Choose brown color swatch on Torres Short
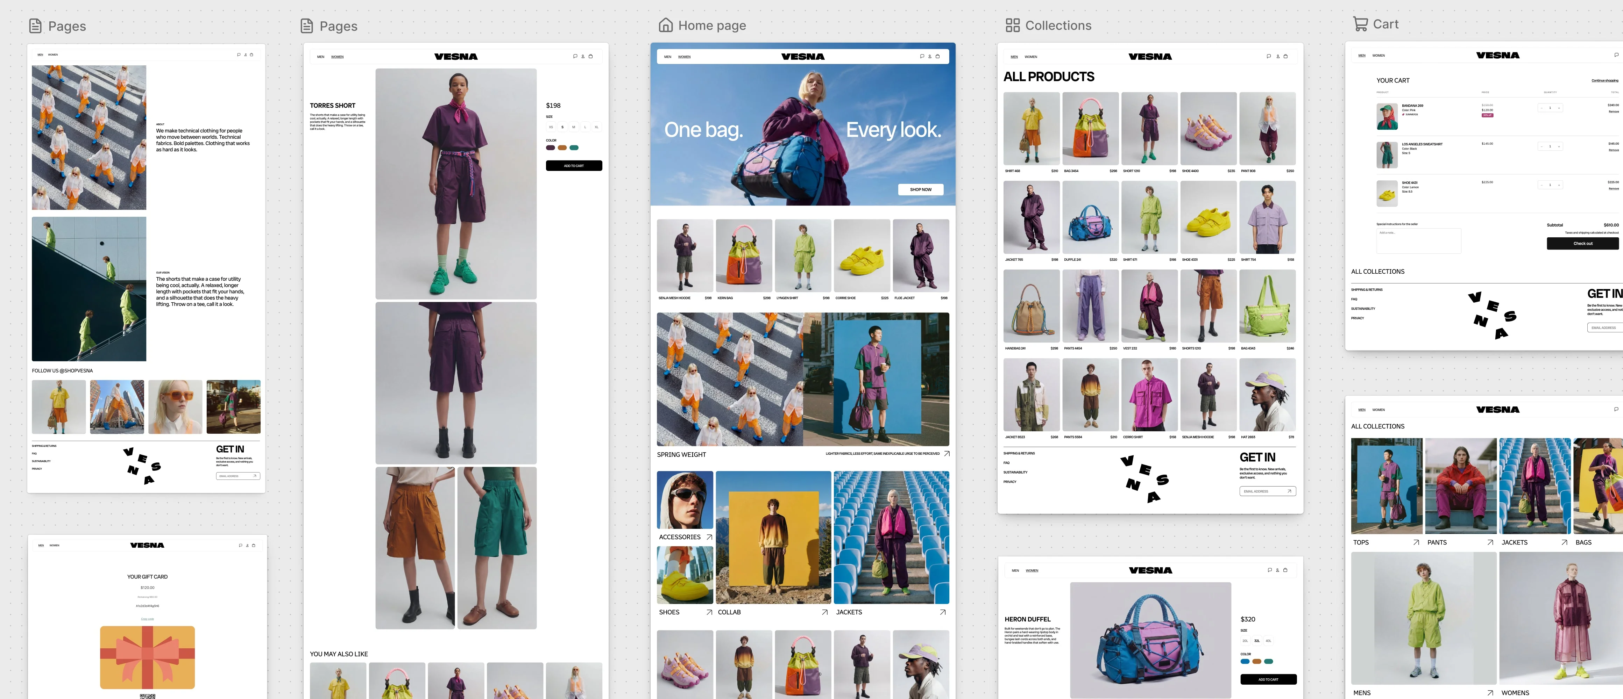The image size is (1623, 699). [562, 148]
